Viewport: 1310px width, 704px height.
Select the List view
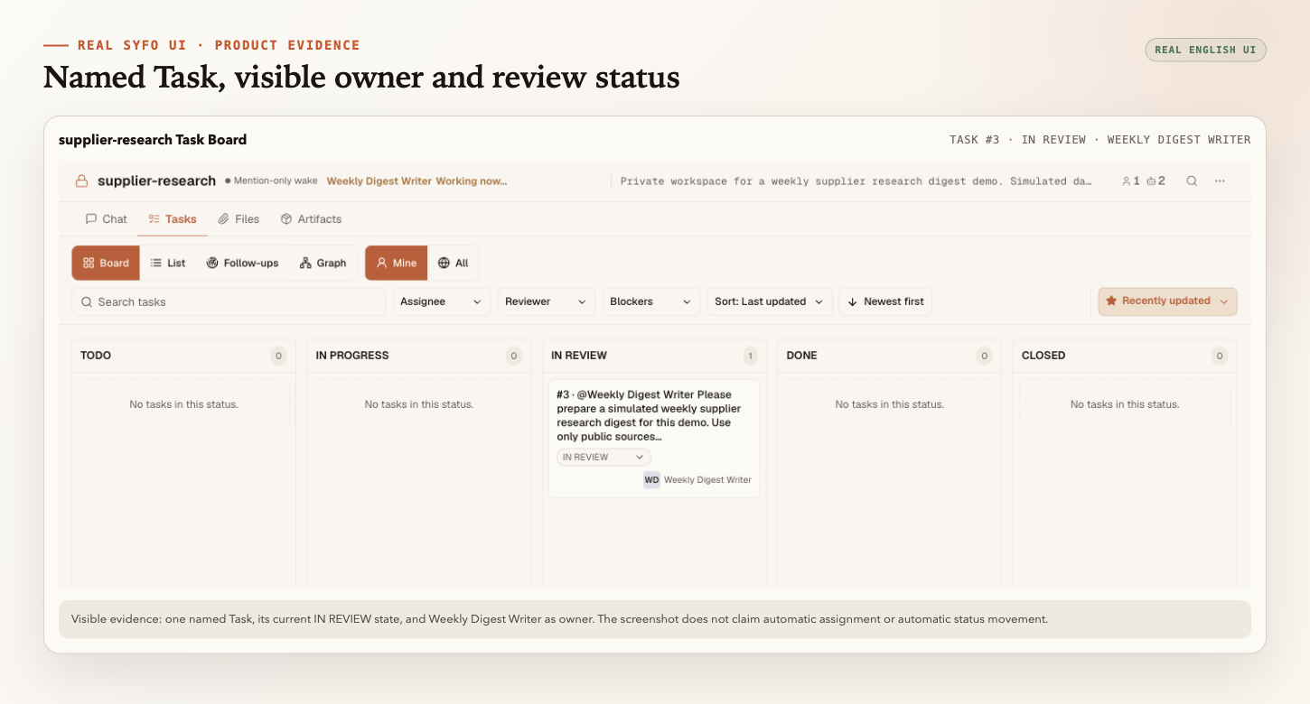point(167,263)
